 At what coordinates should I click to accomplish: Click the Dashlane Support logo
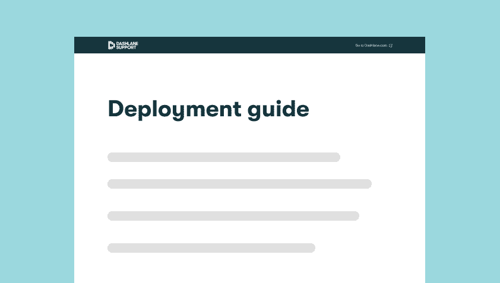[x=123, y=45]
